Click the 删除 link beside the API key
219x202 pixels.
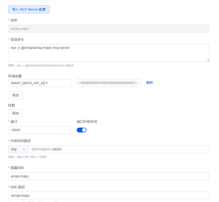[x=150, y=83]
